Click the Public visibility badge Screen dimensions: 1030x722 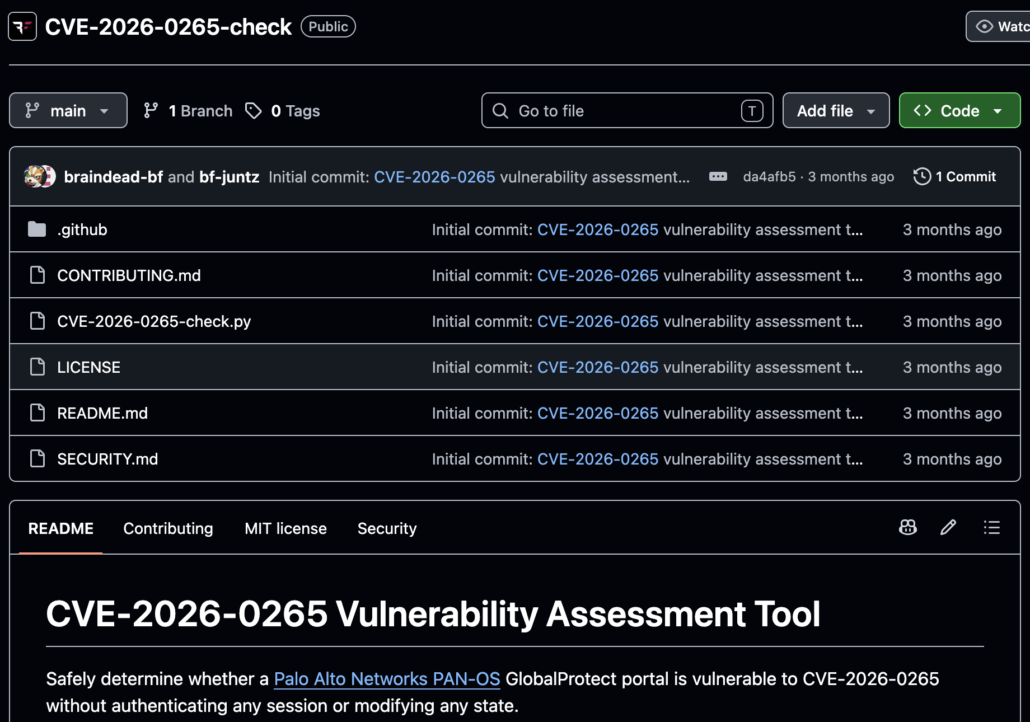(328, 26)
